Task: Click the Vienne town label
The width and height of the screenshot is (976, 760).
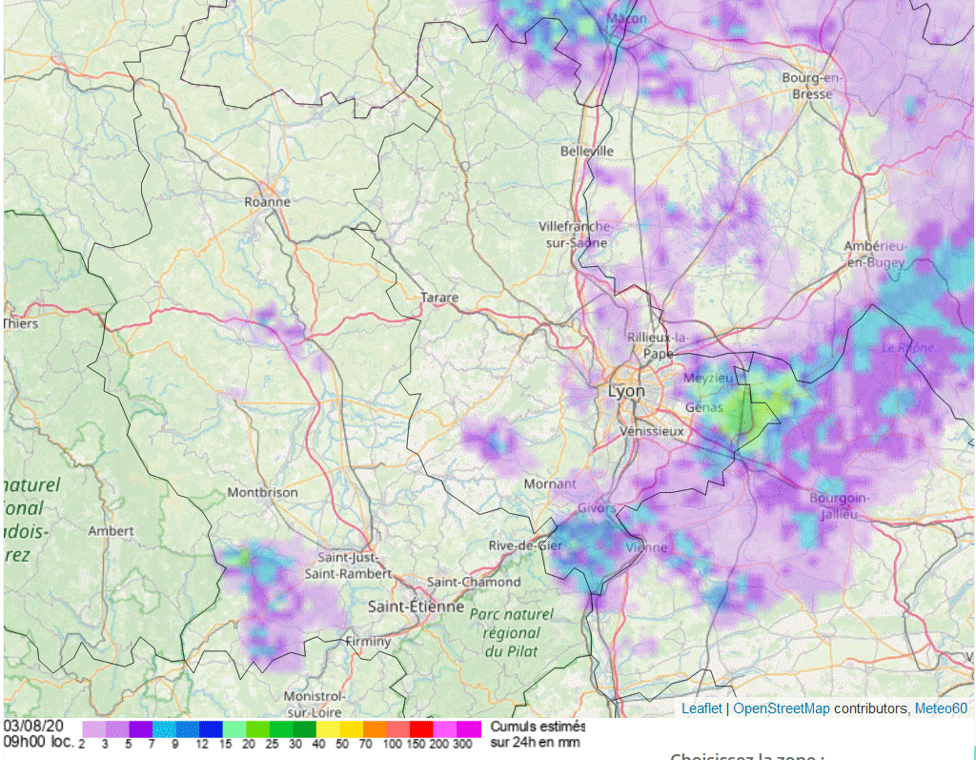Action: point(646,548)
